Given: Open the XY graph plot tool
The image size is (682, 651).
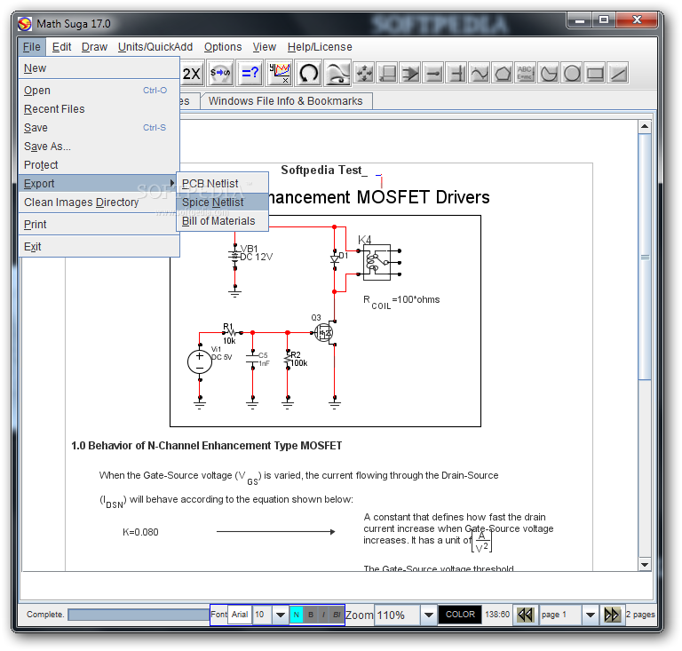Looking at the screenshot, I should 279,73.
